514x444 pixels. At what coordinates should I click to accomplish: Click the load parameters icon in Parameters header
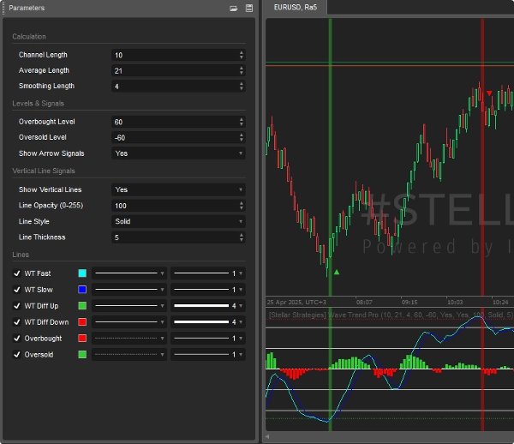[233, 9]
